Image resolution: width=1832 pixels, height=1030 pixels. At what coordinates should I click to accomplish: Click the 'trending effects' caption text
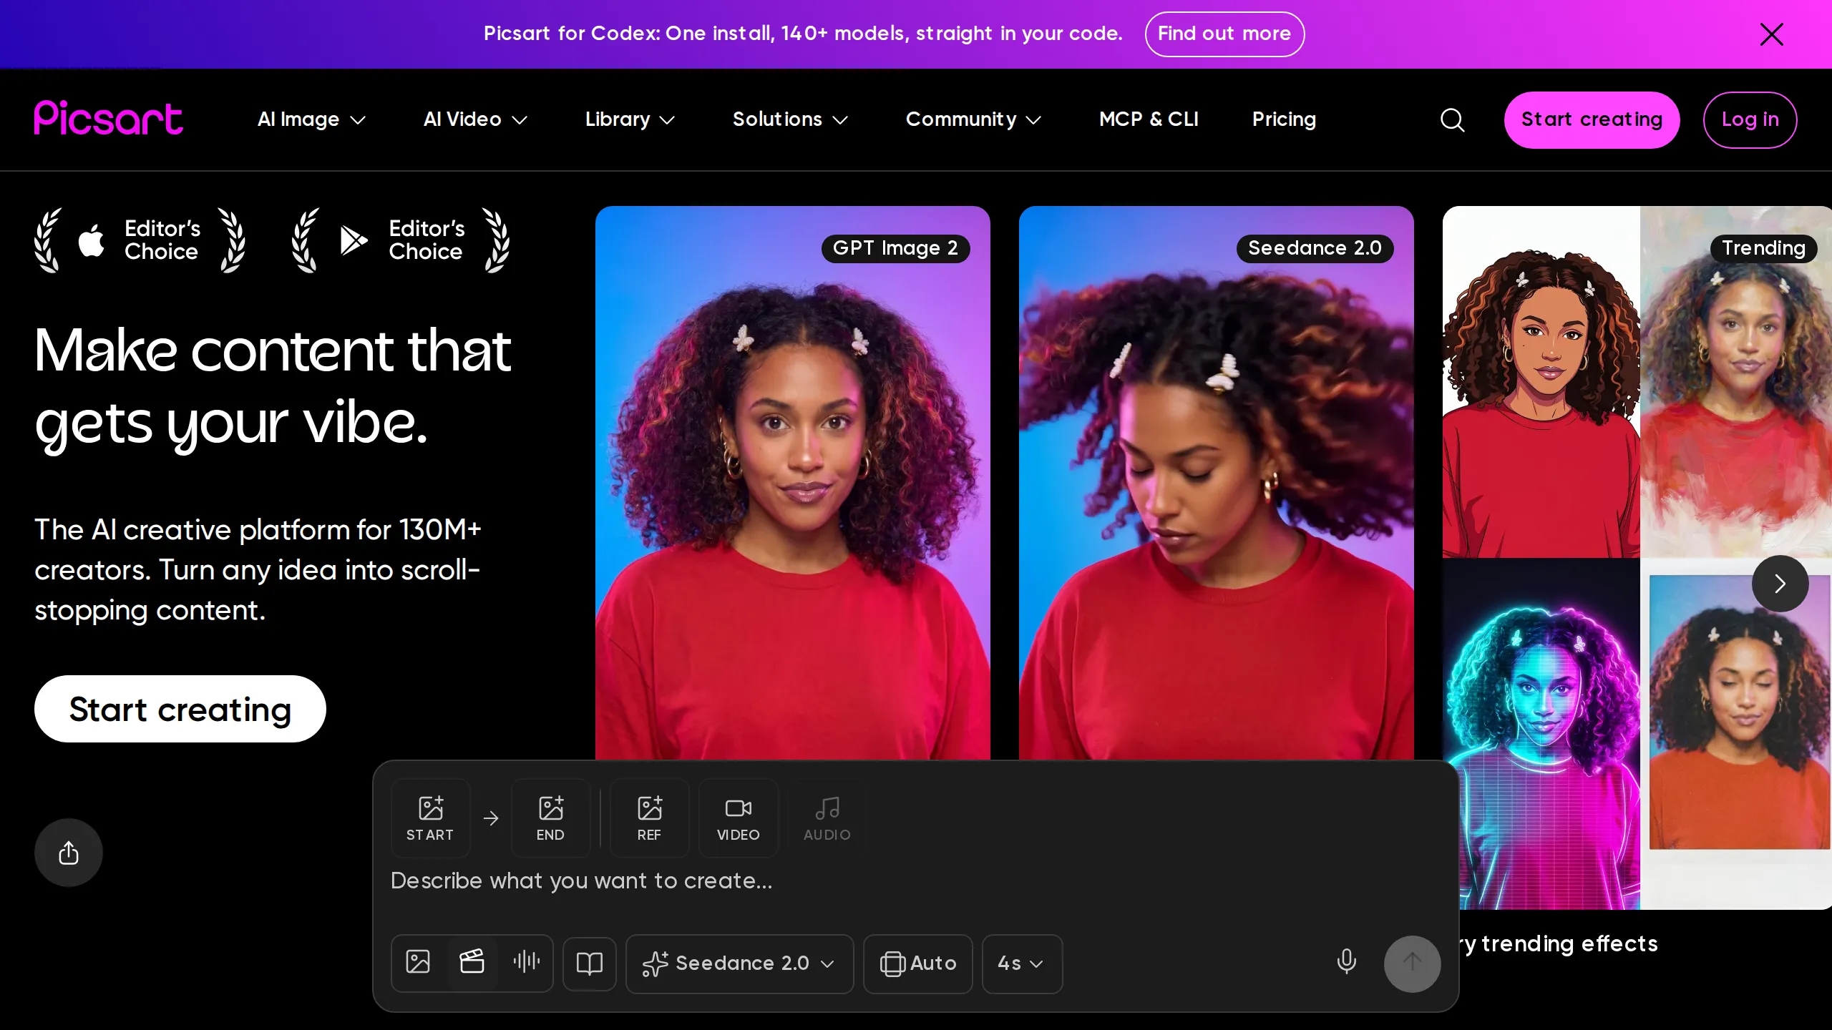click(x=1569, y=943)
